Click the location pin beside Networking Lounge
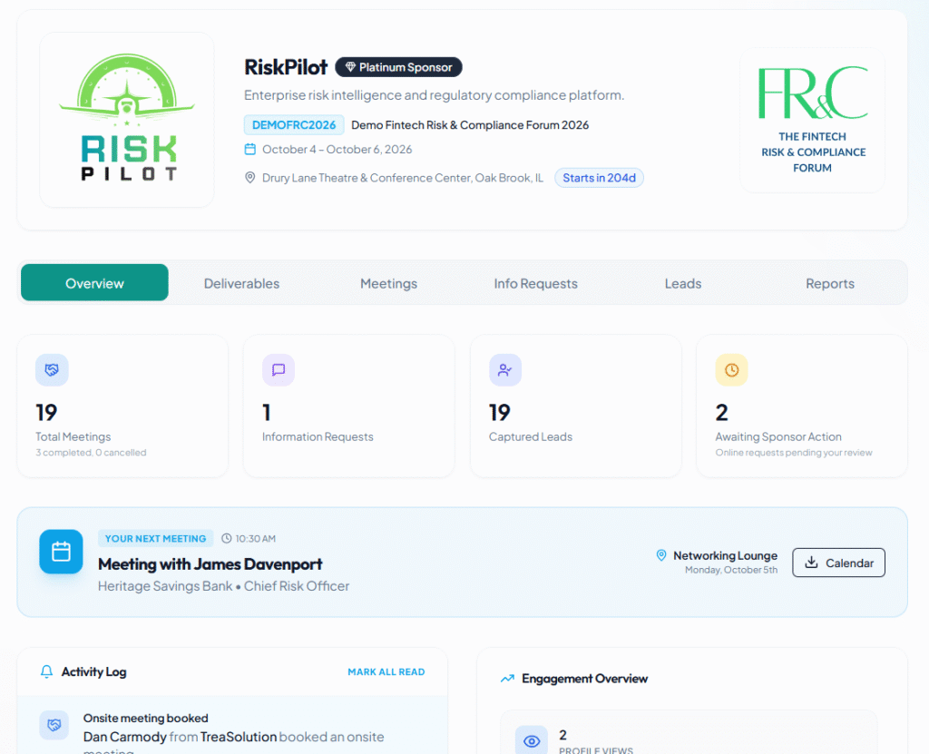929x754 pixels. pos(661,555)
